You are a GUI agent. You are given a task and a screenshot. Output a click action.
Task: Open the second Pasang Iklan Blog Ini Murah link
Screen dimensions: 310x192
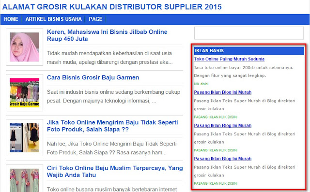pos(223,125)
